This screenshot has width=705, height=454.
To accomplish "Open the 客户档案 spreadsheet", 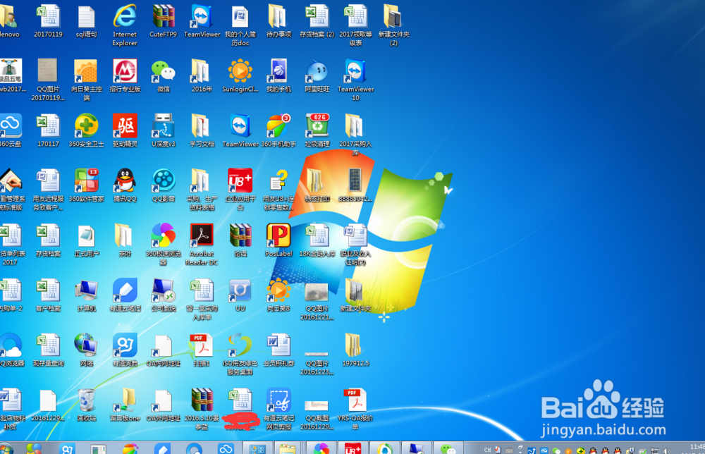I will [48, 295].
